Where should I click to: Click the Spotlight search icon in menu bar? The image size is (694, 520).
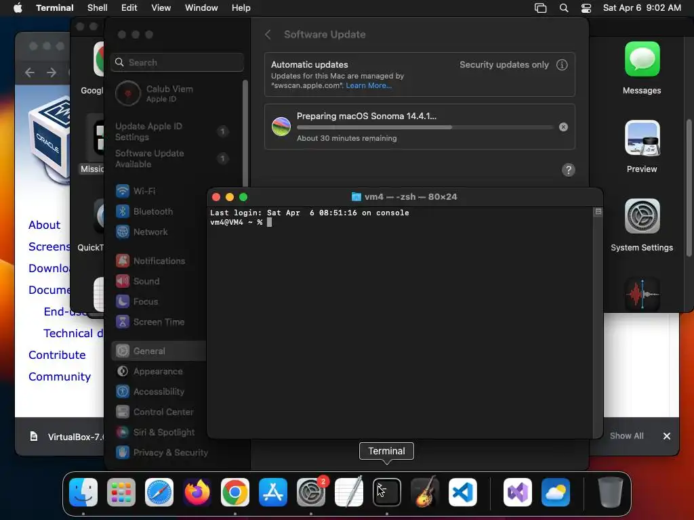click(x=564, y=8)
